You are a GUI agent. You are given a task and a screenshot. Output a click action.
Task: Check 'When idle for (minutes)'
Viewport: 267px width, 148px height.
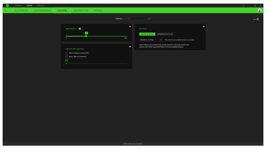pos(67,56)
